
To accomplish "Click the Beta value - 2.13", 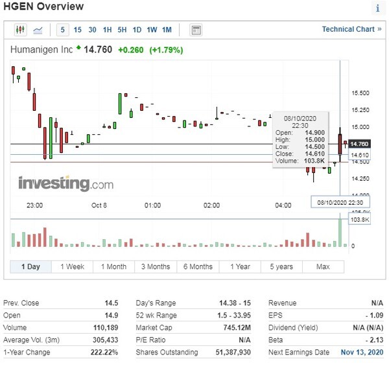I will click(374, 340).
